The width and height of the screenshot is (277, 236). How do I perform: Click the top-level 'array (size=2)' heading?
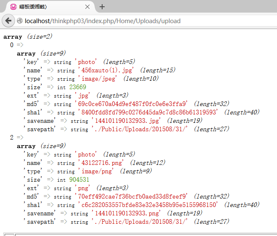tap(28, 37)
